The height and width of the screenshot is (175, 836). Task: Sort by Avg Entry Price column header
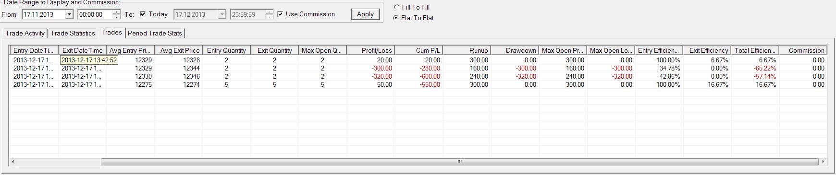(130, 50)
